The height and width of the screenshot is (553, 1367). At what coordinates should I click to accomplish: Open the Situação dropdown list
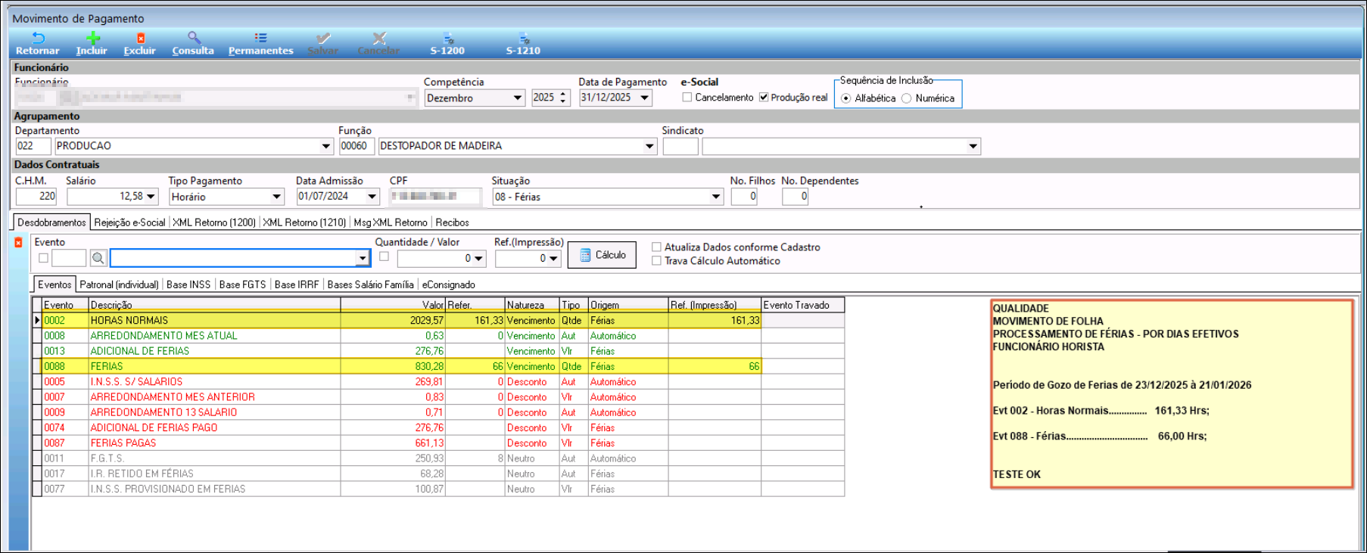[x=715, y=197]
